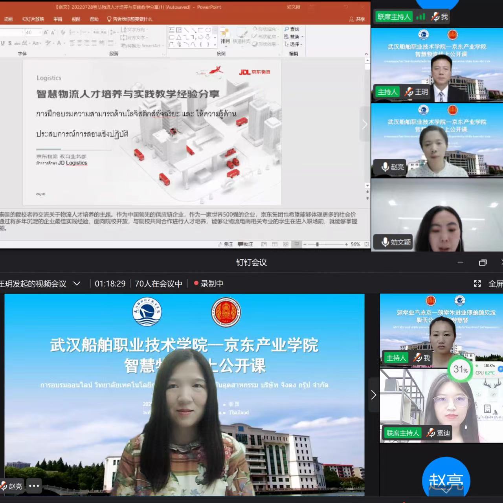Screen dimensions: 503x503
Task: Click the 批注 comments icon in status bar
Action: point(245,244)
